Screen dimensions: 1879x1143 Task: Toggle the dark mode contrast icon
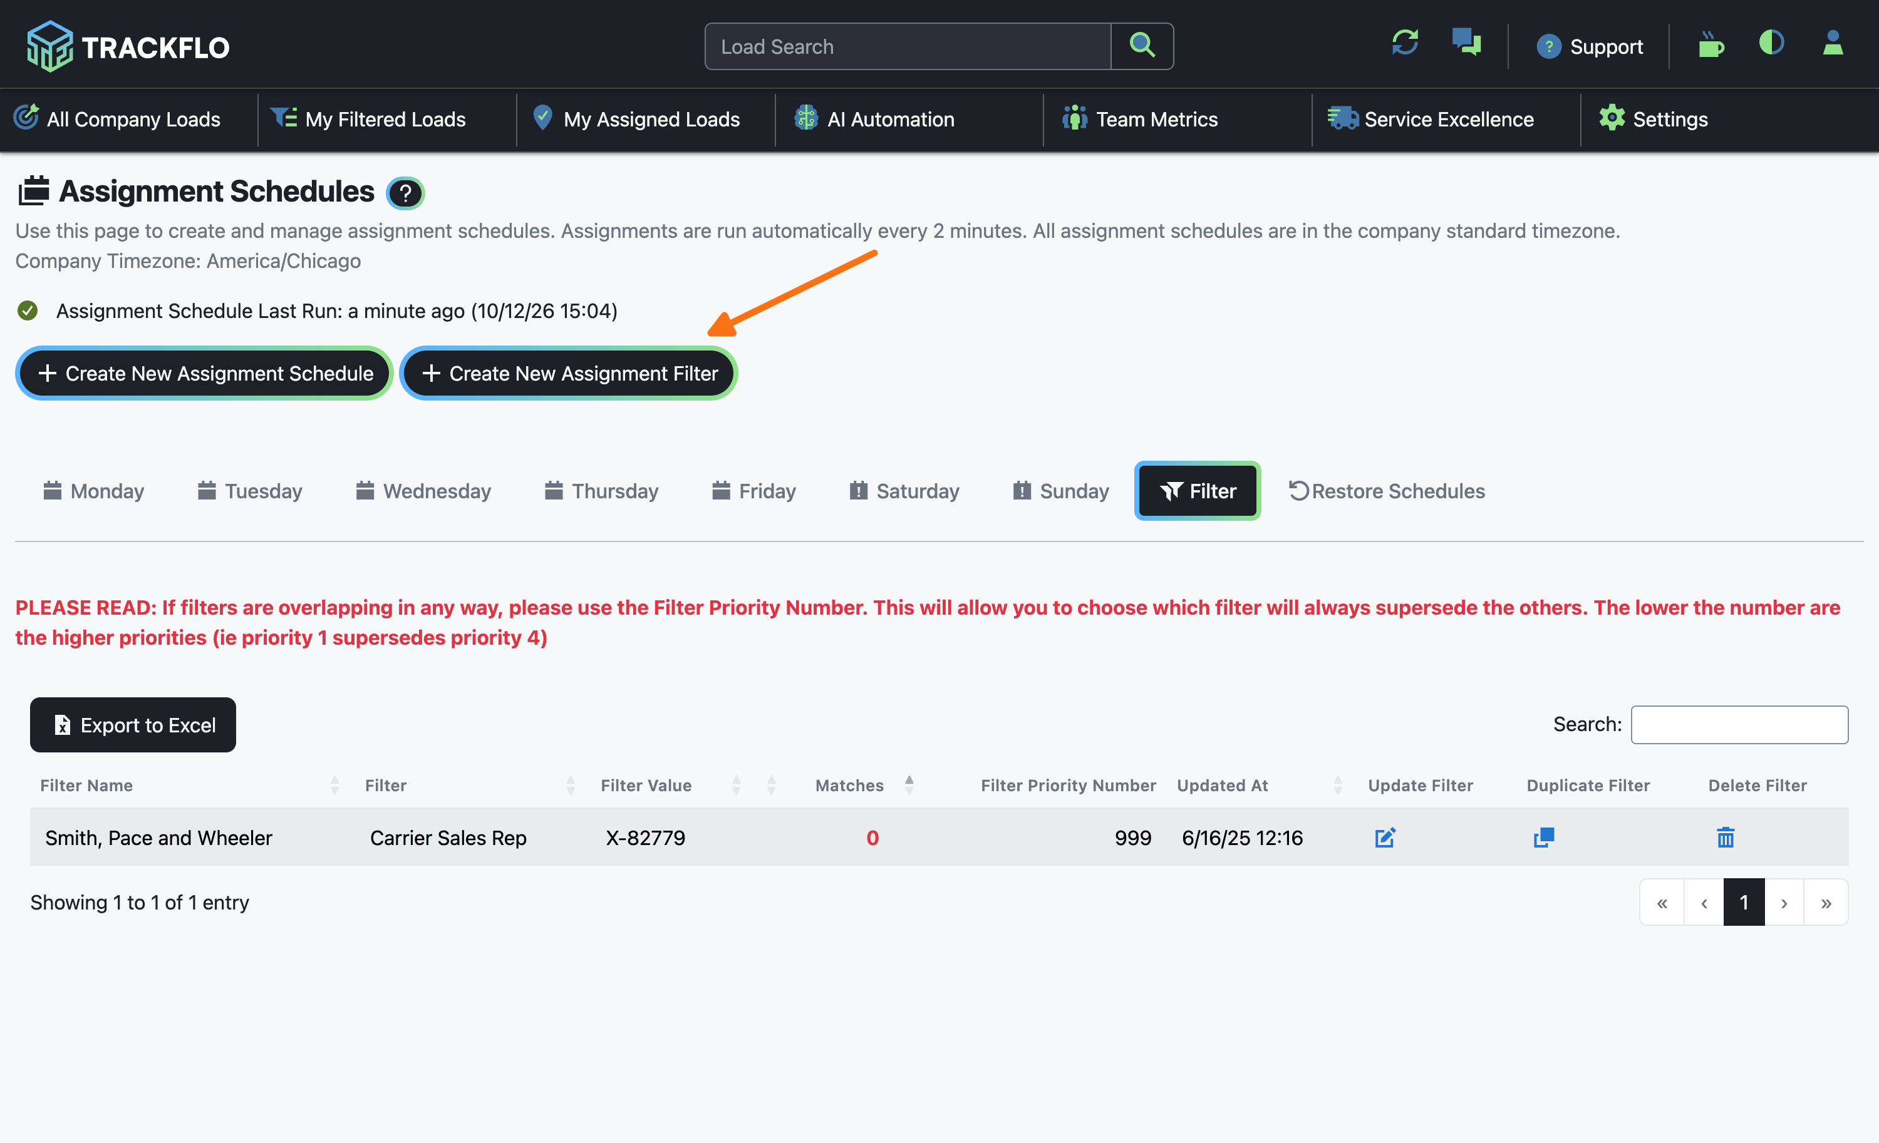[x=1771, y=43]
